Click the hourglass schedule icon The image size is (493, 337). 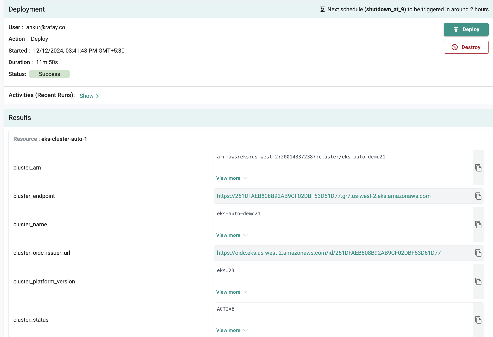pos(322,9)
